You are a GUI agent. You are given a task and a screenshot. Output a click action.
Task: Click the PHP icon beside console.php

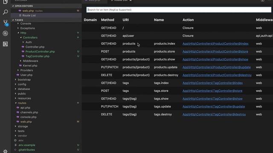tap(18, 117)
